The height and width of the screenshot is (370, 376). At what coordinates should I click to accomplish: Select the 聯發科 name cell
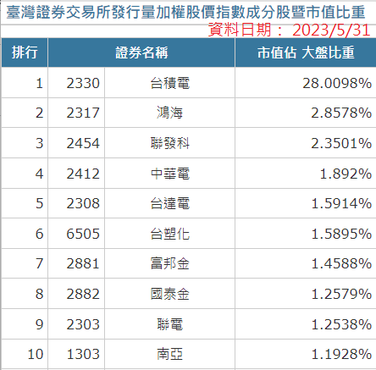point(169,143)
